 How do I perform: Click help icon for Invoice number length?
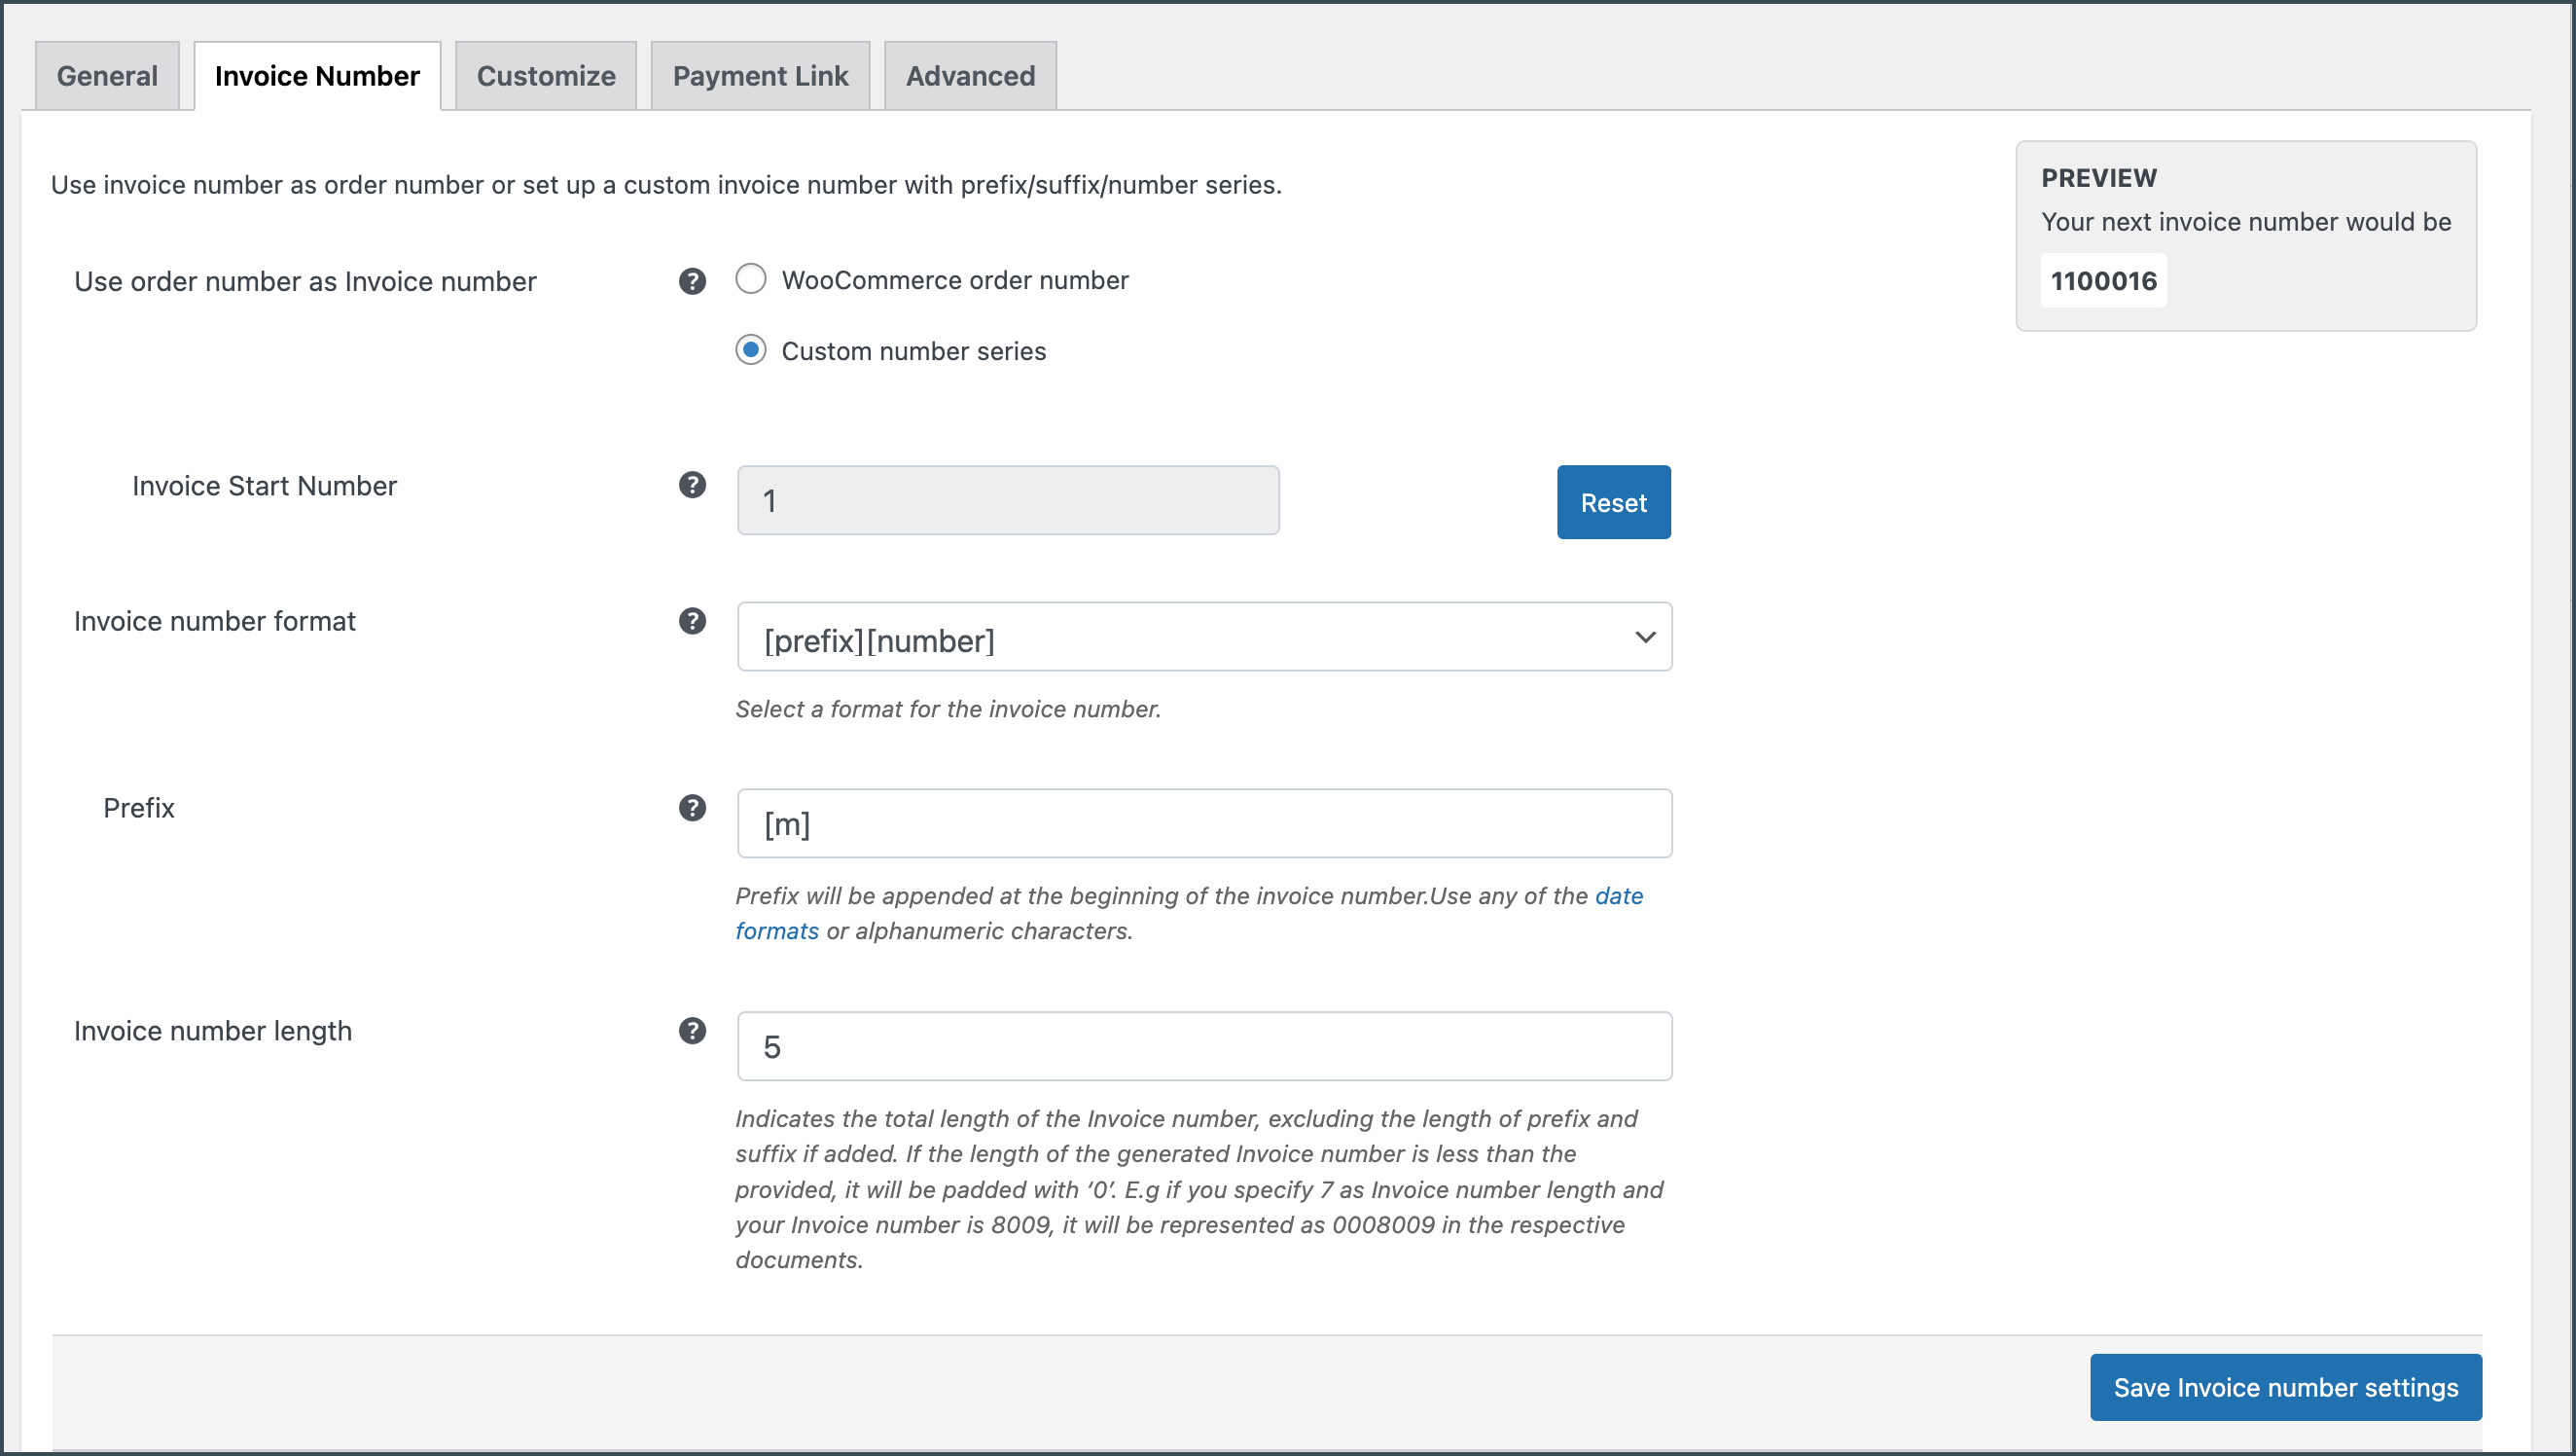(x=692, y=1031)
